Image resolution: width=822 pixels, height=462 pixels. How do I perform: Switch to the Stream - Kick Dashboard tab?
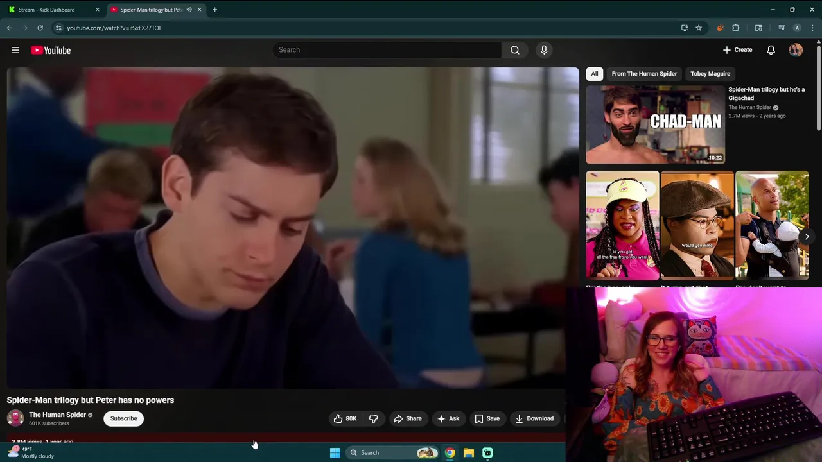tap(46, 10)
